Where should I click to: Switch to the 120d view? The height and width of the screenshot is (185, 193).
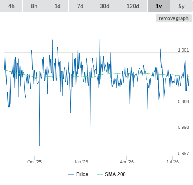[133, 6]
